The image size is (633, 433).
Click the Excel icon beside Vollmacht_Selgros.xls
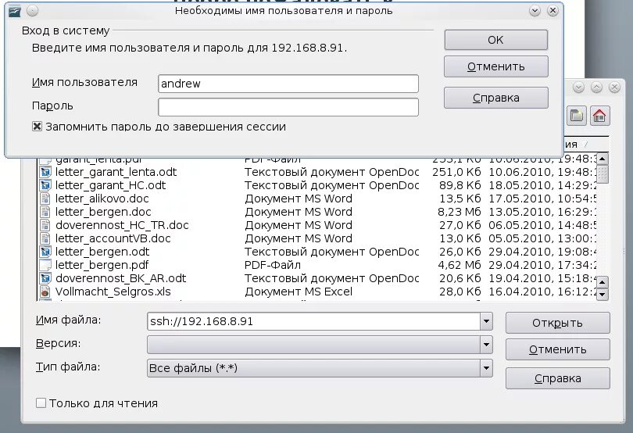tap(45, 292)
